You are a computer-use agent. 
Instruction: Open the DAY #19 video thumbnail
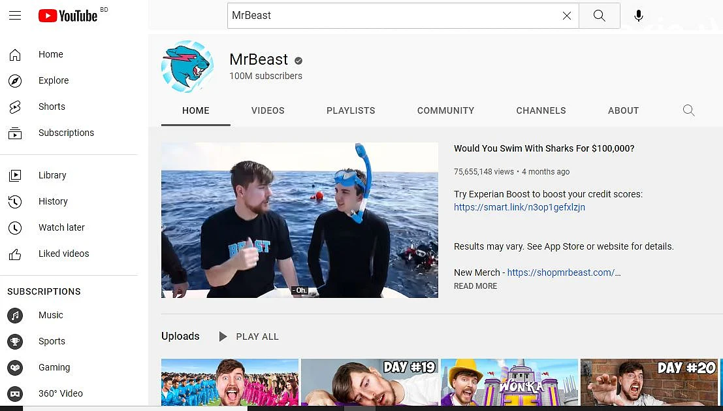click(x=370, y=382)
